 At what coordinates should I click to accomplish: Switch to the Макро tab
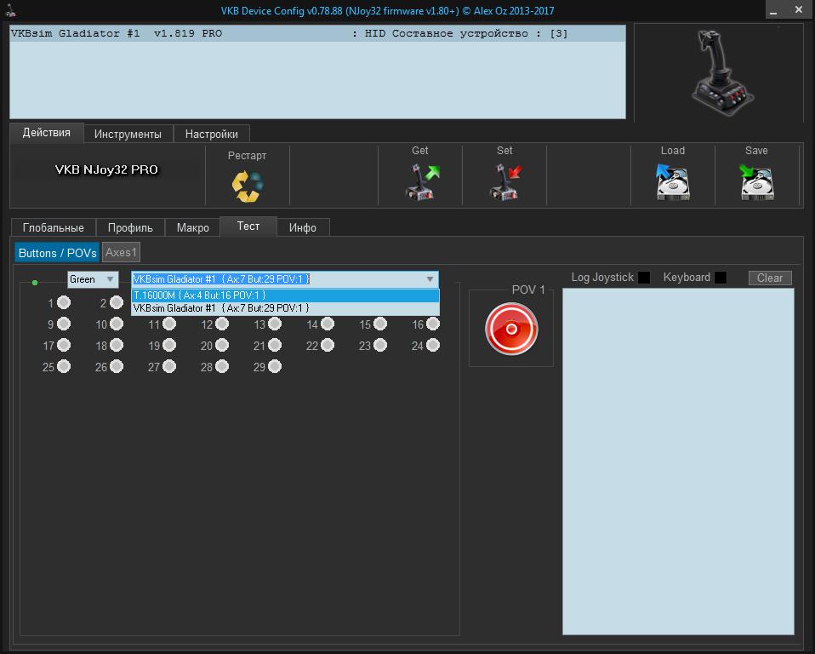pyautogui.click(x=193, y=227)
